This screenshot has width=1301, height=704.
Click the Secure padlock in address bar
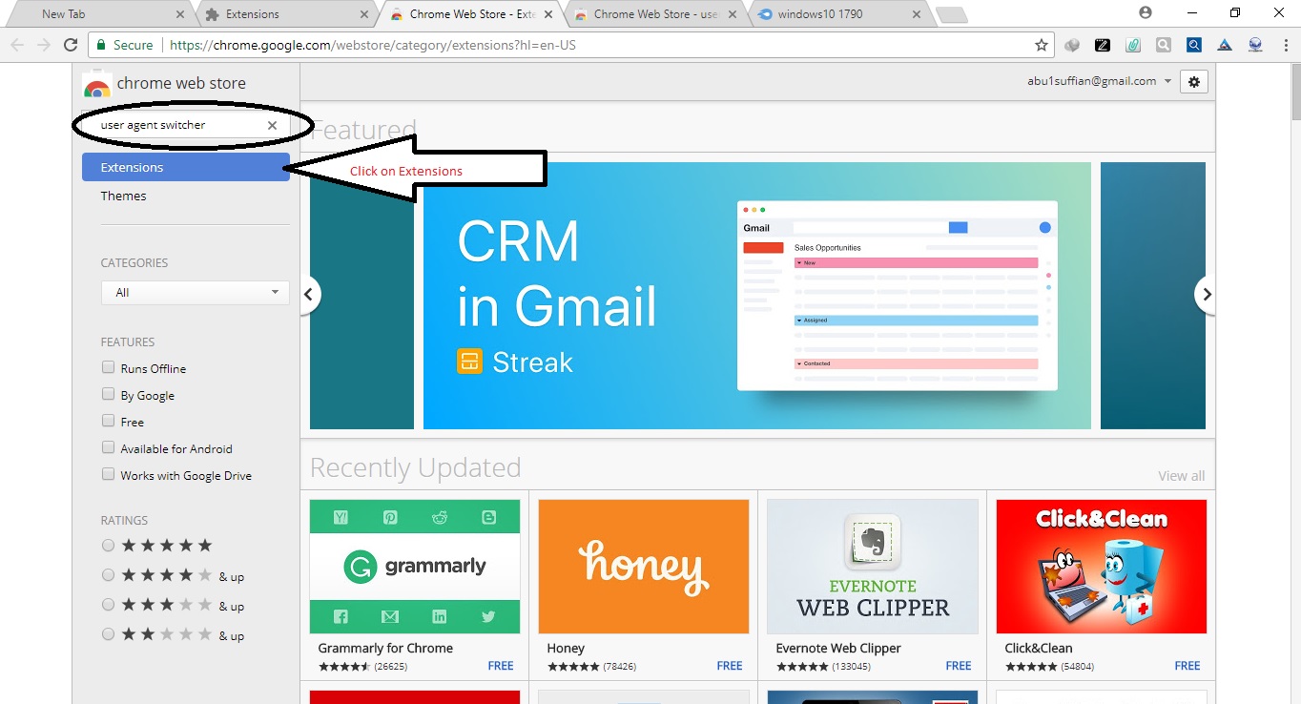(102, 45)
